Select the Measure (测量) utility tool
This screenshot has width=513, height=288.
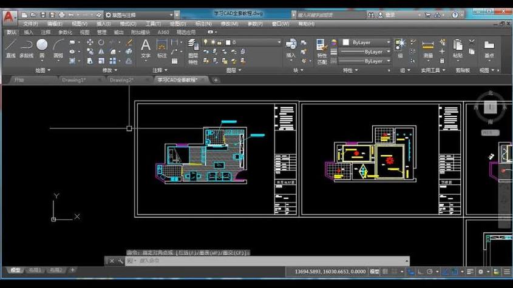(x=428, y=49)
